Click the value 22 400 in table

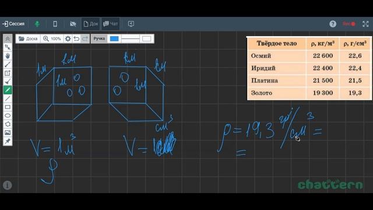[323, 68]
